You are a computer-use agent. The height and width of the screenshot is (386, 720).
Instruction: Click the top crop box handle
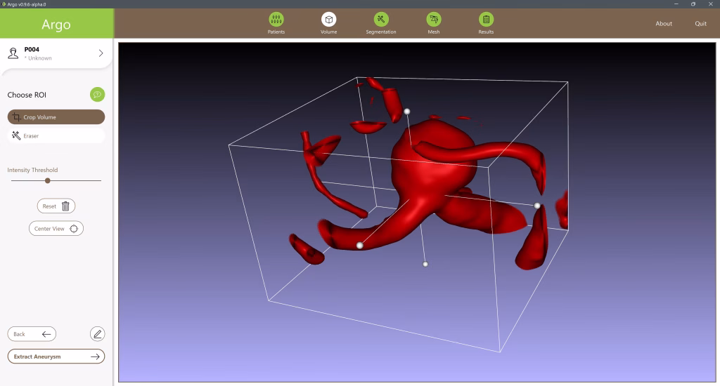coord(406,112)
